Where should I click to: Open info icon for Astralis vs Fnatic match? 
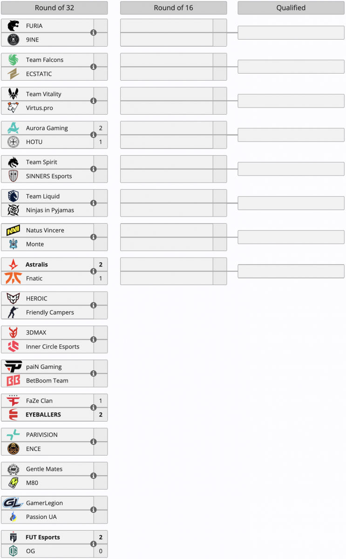[93, 271]
